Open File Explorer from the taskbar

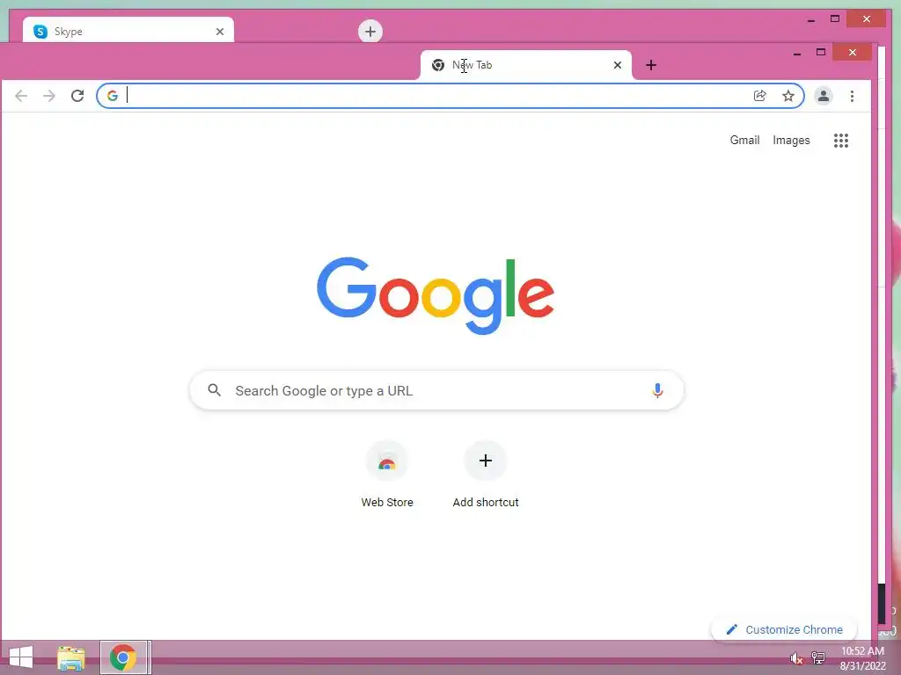click(71, 658)
